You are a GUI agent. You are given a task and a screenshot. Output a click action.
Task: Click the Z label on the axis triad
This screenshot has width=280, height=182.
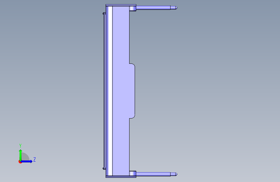(x=35, y=159)
